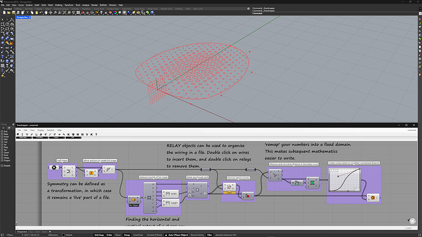Click Cut scissors icon in Rhino toolbar
The image size is (422, 237).
pyautogui.click(x=27, y=13)
